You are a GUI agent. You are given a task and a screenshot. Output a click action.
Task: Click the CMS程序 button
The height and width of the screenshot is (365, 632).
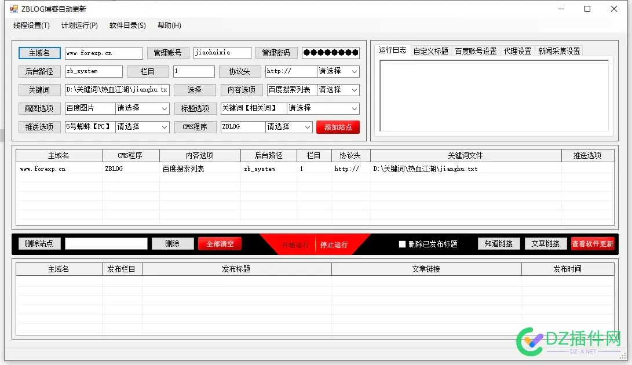pos(195,127)
